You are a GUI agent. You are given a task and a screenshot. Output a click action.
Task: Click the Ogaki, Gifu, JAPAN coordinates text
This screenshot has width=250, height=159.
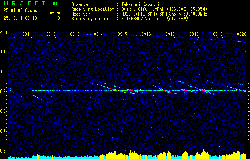[164, 9]
